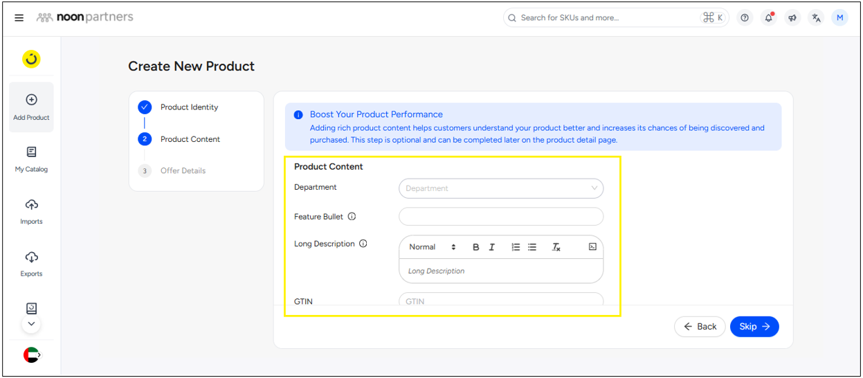Clear text formatting in editor

[556, 247]
